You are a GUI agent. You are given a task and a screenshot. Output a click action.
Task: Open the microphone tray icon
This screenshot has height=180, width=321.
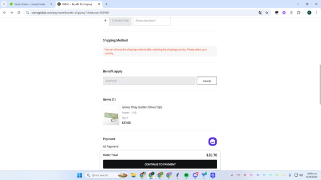(290, 175)
